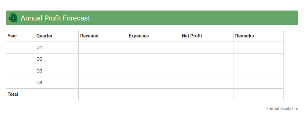The width and height of the screenshot is (304, 117).
Task: Click the Annual Profit Forecast title
Action: tap(55, 18)
